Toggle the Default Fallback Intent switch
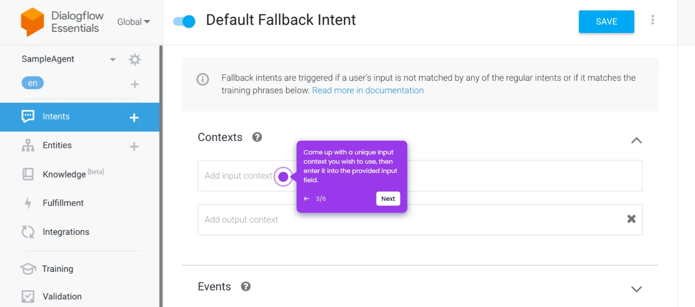Screen dimensions: 695x307 [184, 21]
